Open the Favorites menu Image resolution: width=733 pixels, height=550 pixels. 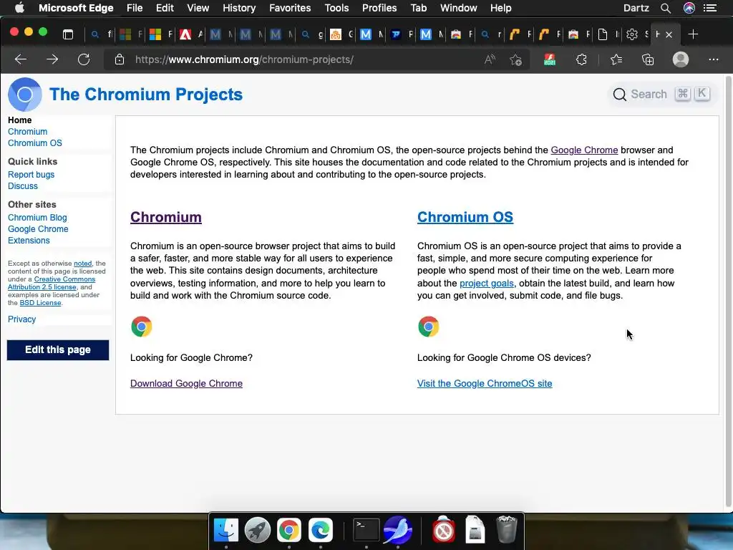click(290, 8)
